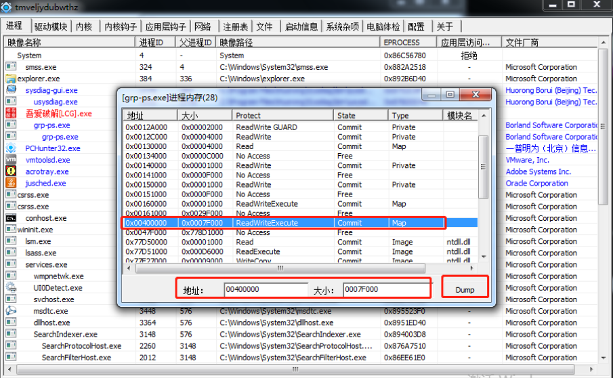
Task: Click the 地址 input field
Action: 266,289
